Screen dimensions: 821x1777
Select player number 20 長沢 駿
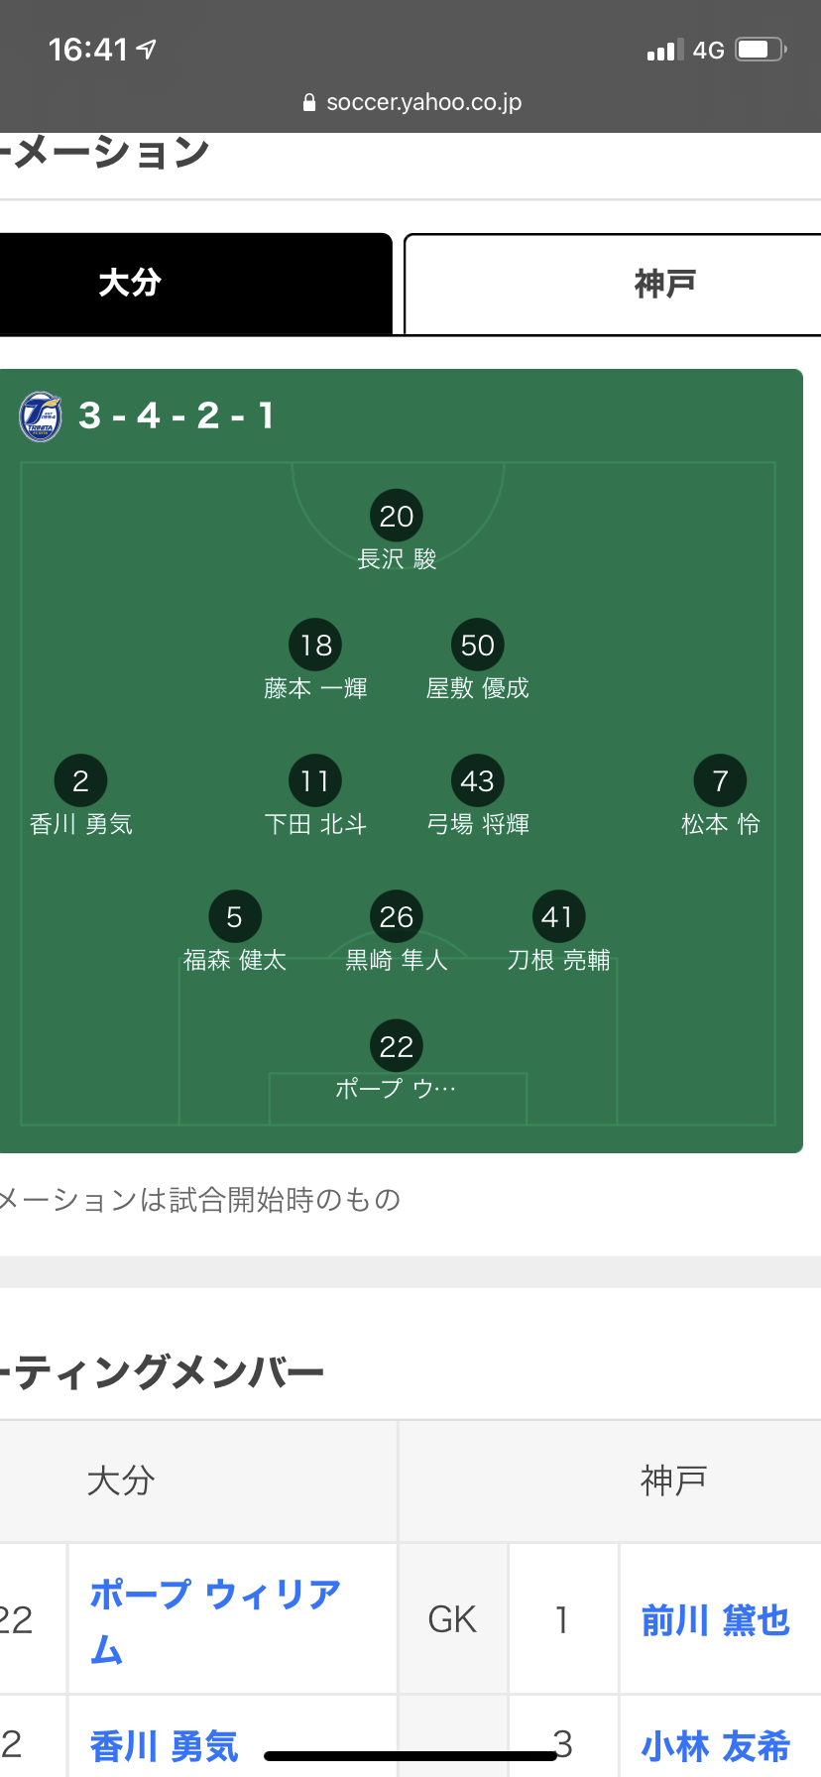tap(397, 532)
